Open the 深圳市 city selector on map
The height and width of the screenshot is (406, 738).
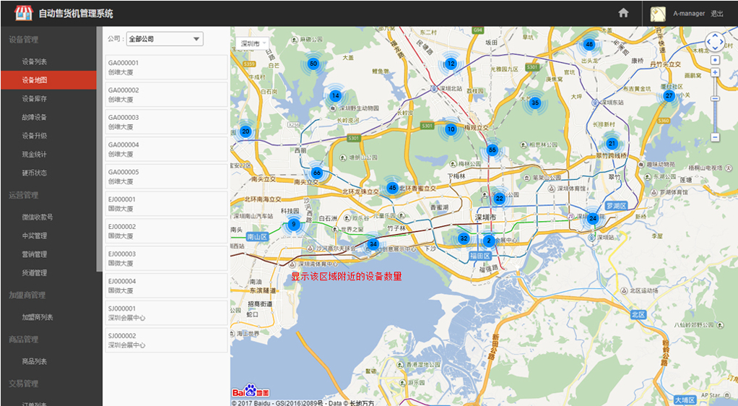click(253, 43)
